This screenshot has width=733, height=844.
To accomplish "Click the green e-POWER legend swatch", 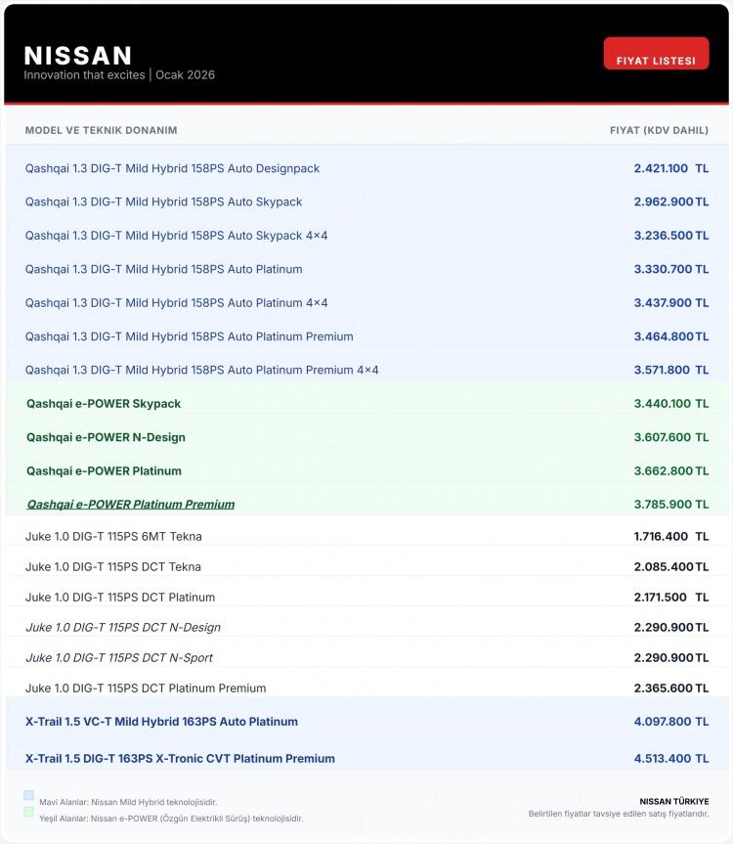I will click(28, 812).
